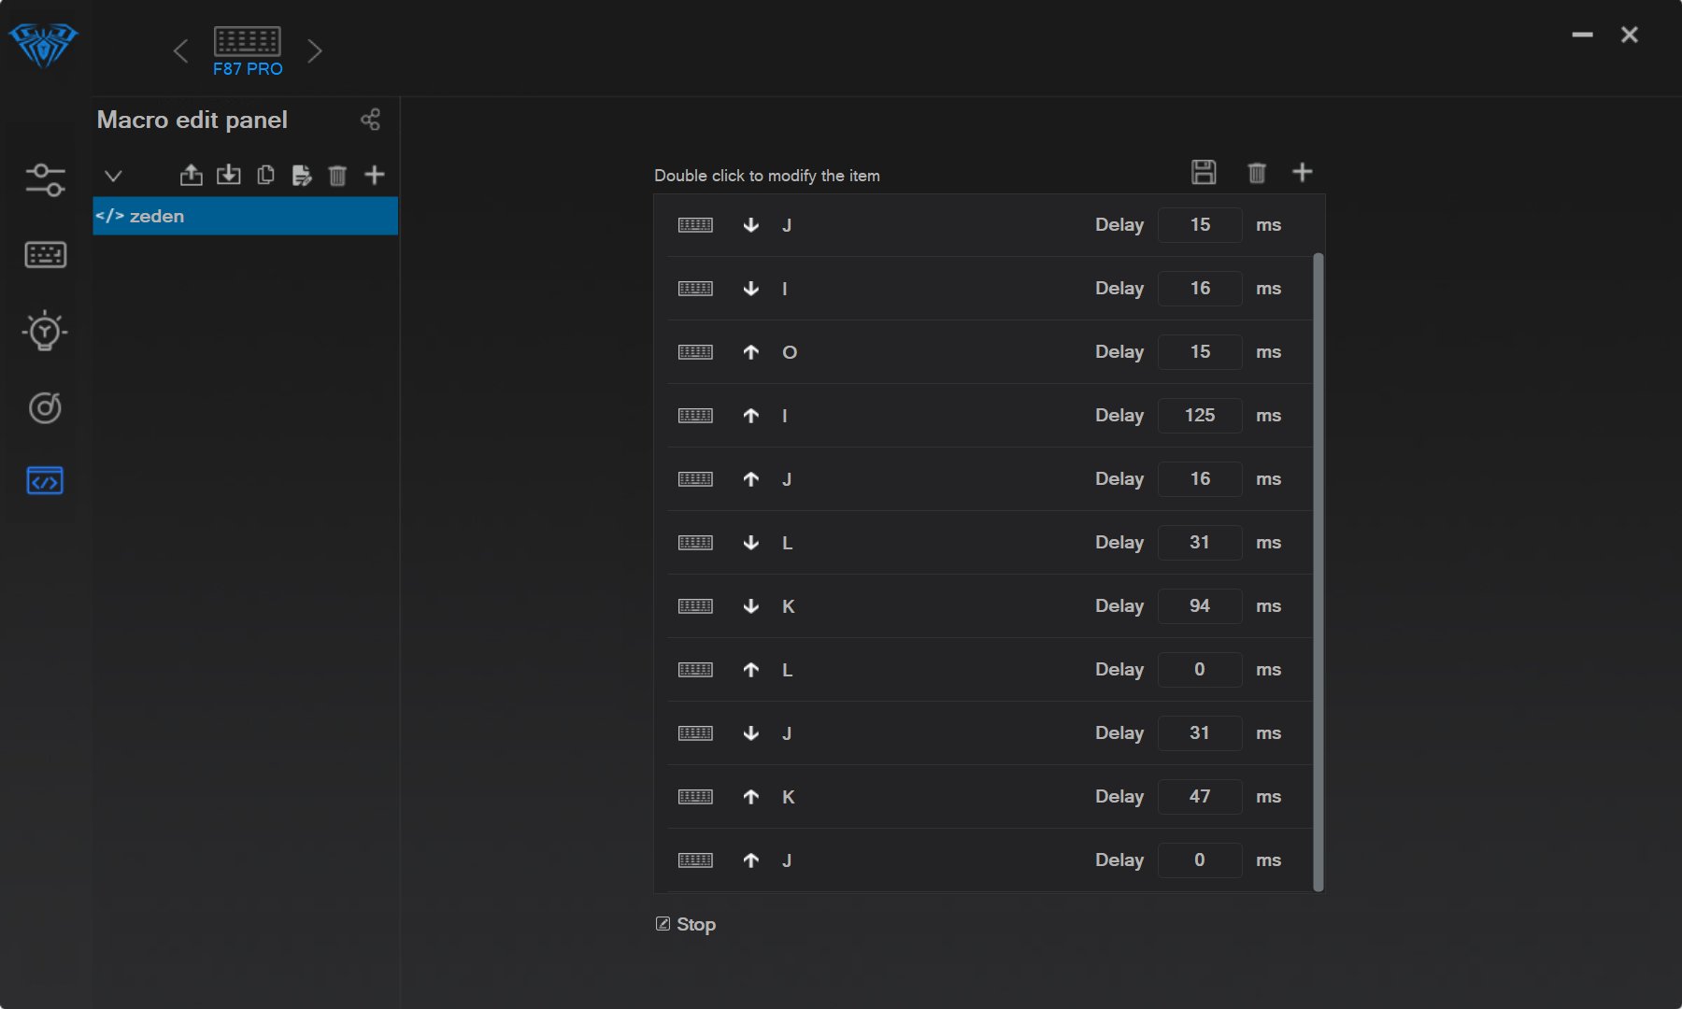Delete the selected macro with trash icon
Viewport: 1682px width, 1009px height.
(337, 175)
